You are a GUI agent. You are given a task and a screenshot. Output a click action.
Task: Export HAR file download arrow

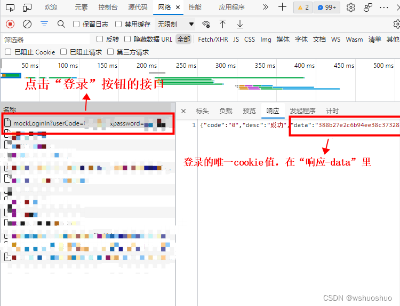click(x=240, y=24)
